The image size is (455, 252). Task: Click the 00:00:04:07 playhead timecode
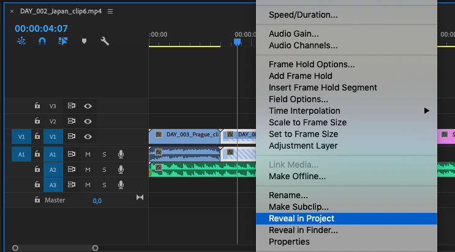[41, 28]
